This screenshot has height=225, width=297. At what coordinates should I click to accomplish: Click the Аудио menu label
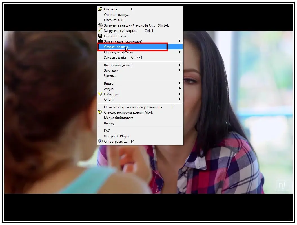click(109, 89)
